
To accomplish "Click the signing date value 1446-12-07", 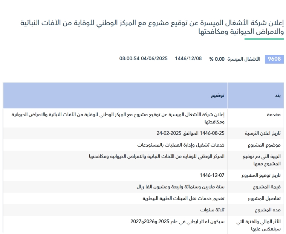I will click(x=212, y=176).
